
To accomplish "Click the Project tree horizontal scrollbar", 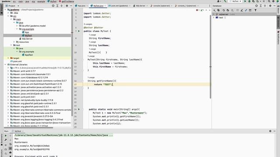I will [28, 127].
